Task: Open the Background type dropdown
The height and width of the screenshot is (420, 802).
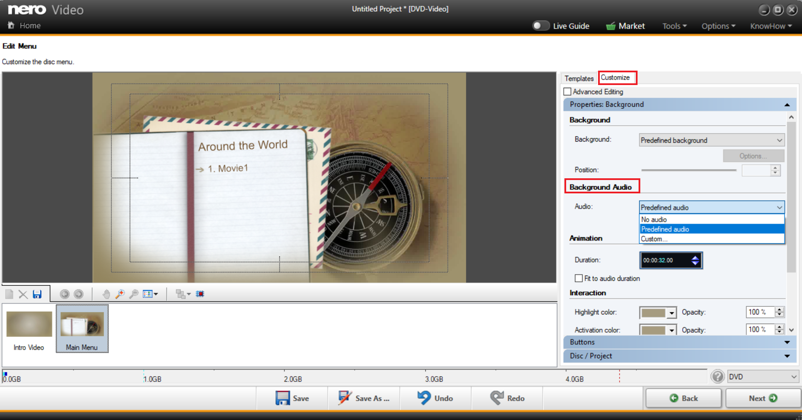Action: click(712, 140)
